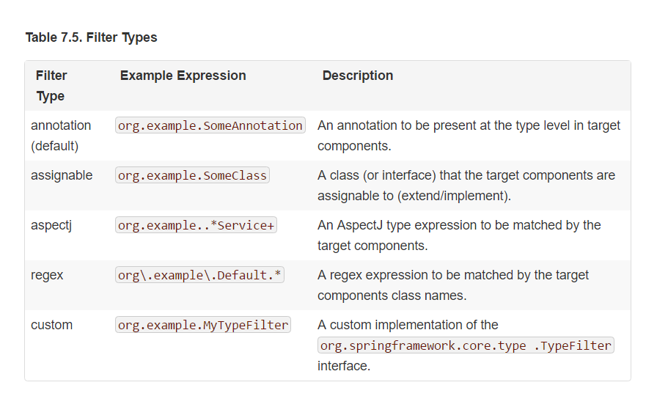Click the Table 7.5. Filter Types caption
646x396 pixels.
(91, 37)
